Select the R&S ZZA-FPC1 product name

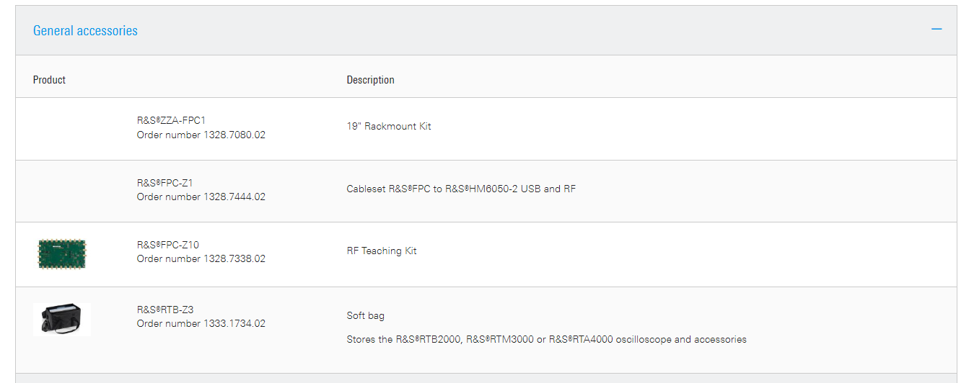(x=171, y=120)
